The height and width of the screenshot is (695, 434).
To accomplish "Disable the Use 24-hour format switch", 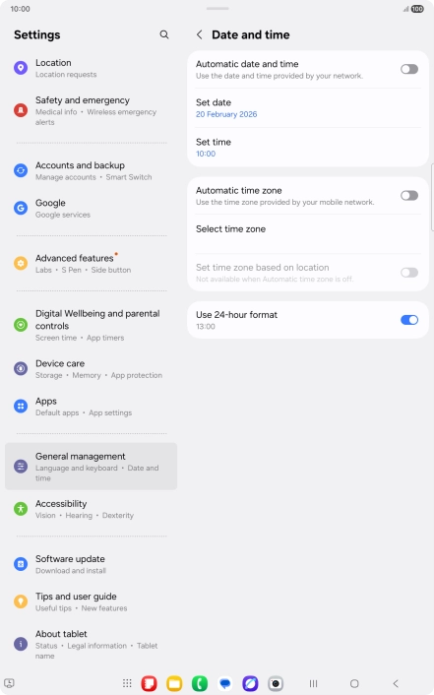I will 409,320.
